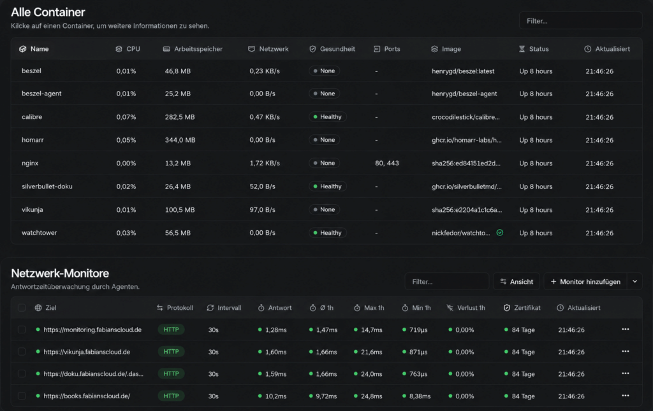This screenshot has height=411, width=653.
Task: Sort monitors by the Ø 1h column
Action: [321, 308]
